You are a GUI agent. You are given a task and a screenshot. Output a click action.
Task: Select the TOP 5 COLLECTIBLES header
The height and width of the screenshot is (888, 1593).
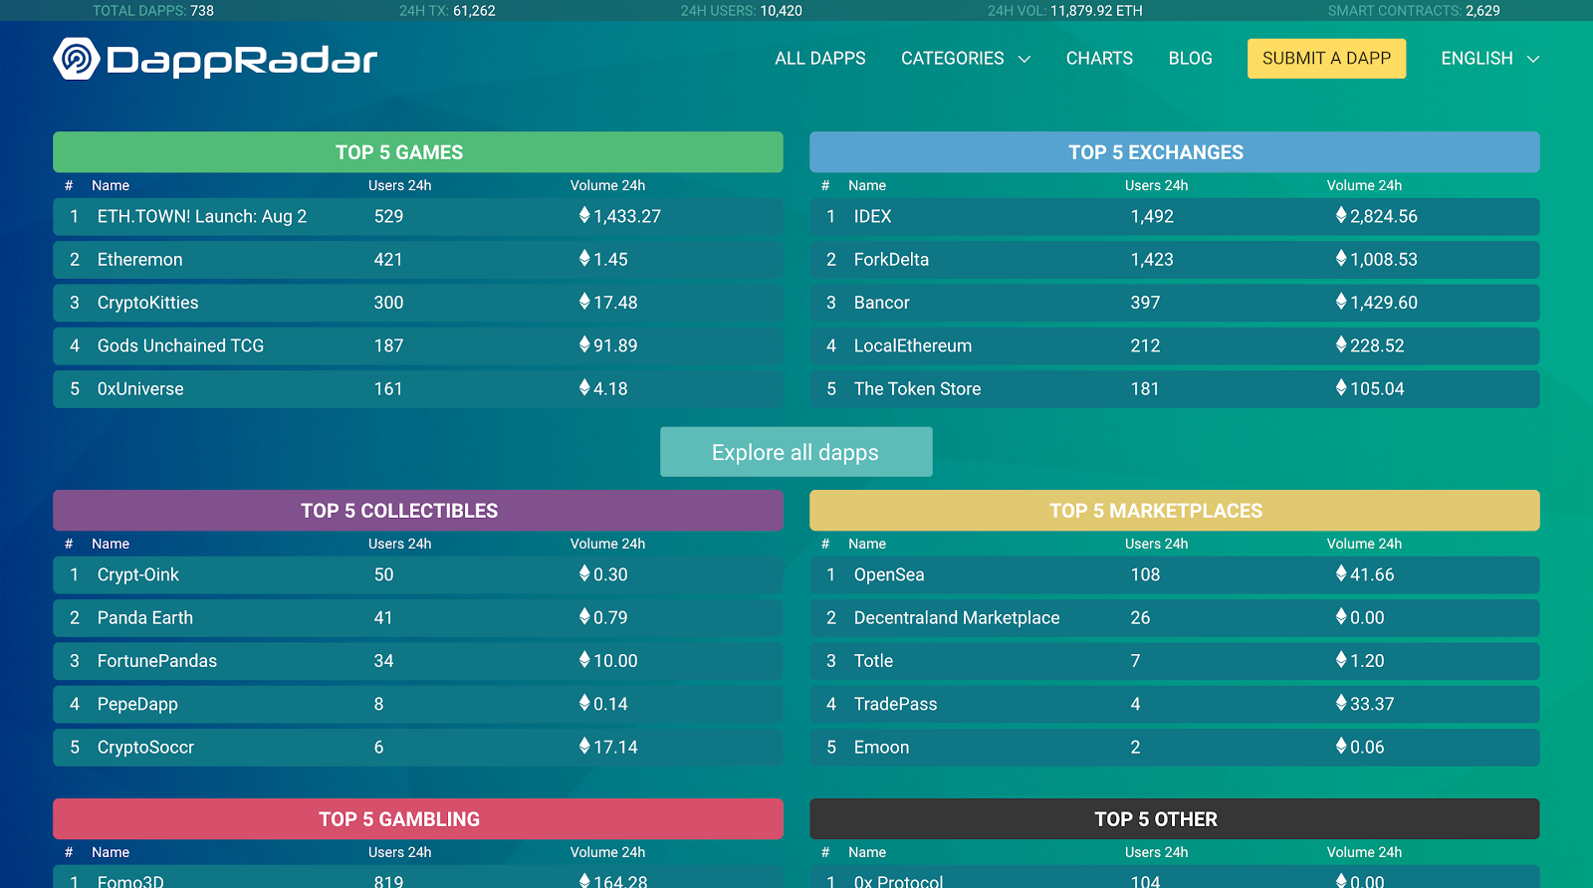(418, 511)
